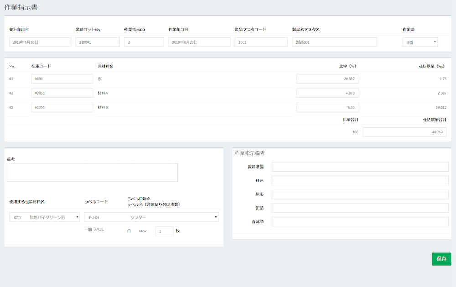This screenshot has width=456, height=287.
Task: Click the 比率 field for 水
Action: tap(327, 79)
